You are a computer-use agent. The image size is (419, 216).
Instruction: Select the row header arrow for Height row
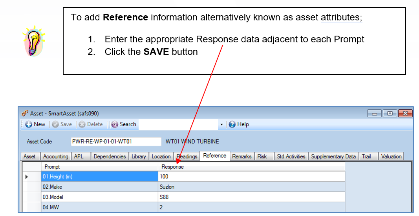click(x=27, y=177)
